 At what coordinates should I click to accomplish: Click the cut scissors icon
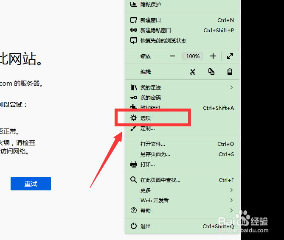click(x=193, y=72)
